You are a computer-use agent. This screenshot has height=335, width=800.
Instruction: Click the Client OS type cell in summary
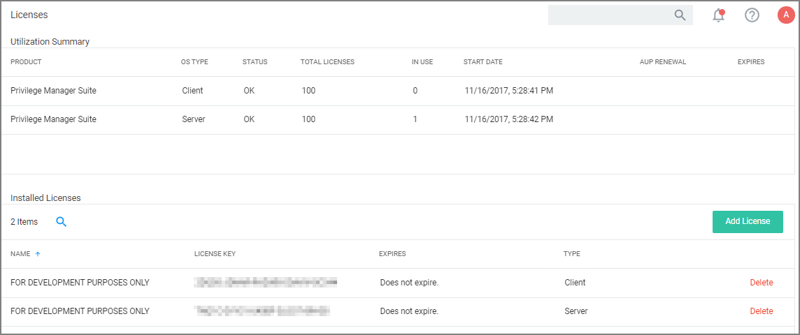pyautogui.click(x=192, y=91)
